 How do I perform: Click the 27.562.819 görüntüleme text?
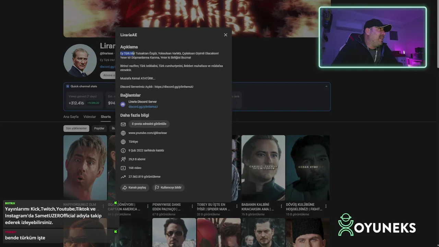point(144,177)
